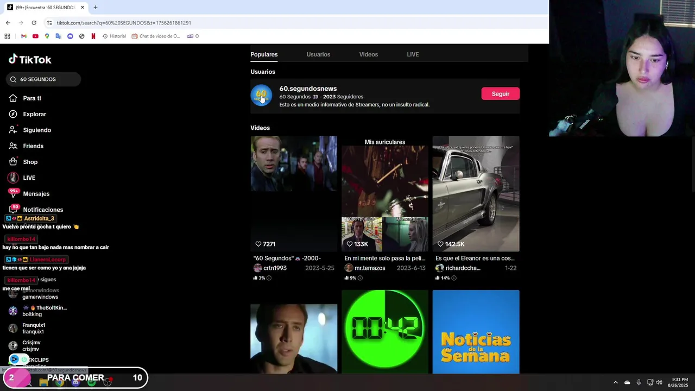The width and height of the screenshot is (695, 391).
Task: Open the "60 Segundos" -2000- video thumbnail
Action: tap(294, 193)
